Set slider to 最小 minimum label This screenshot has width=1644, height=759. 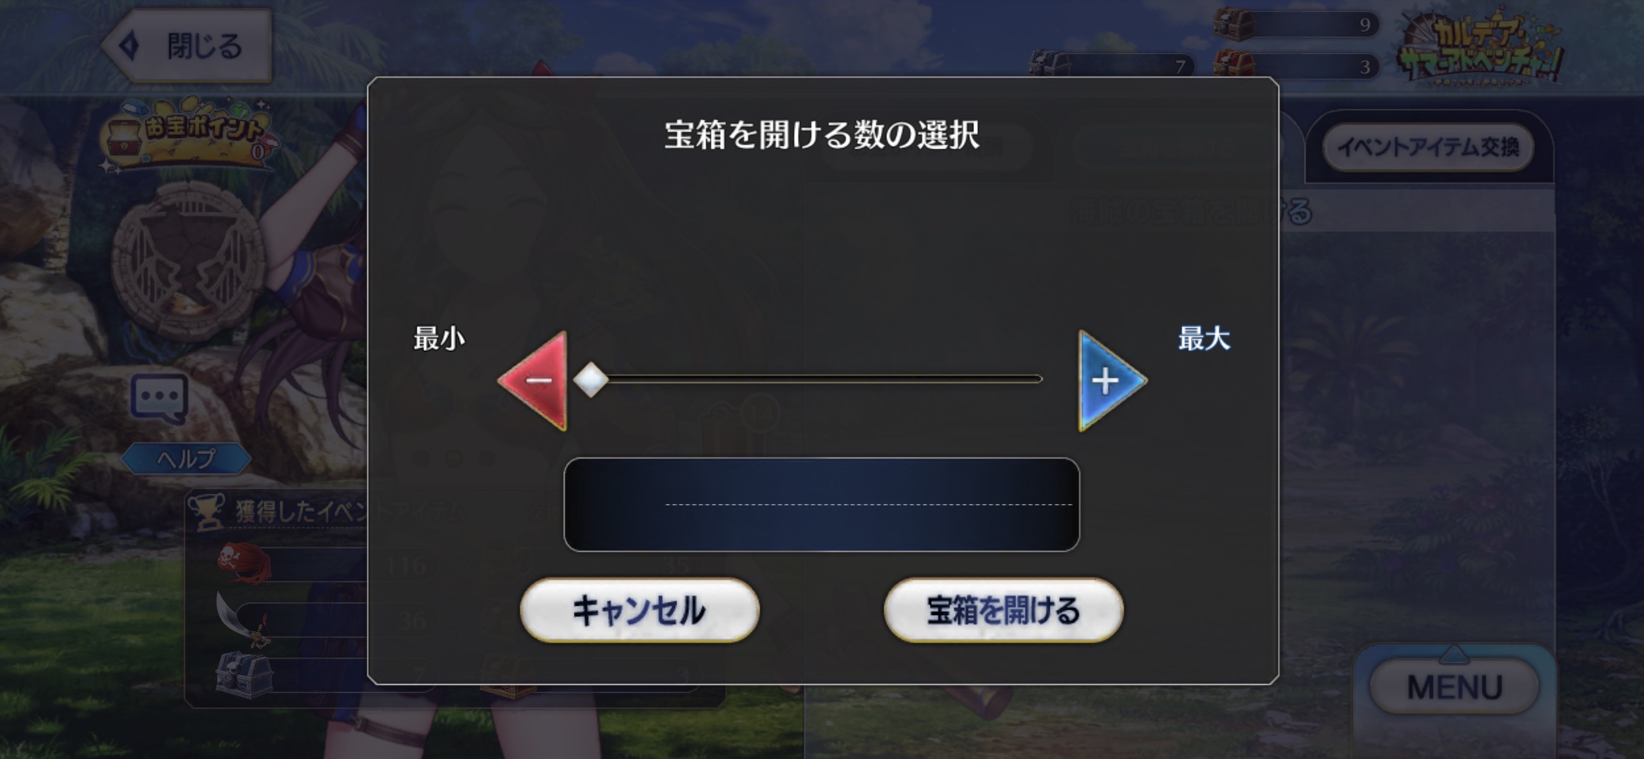tap(439, 339)
